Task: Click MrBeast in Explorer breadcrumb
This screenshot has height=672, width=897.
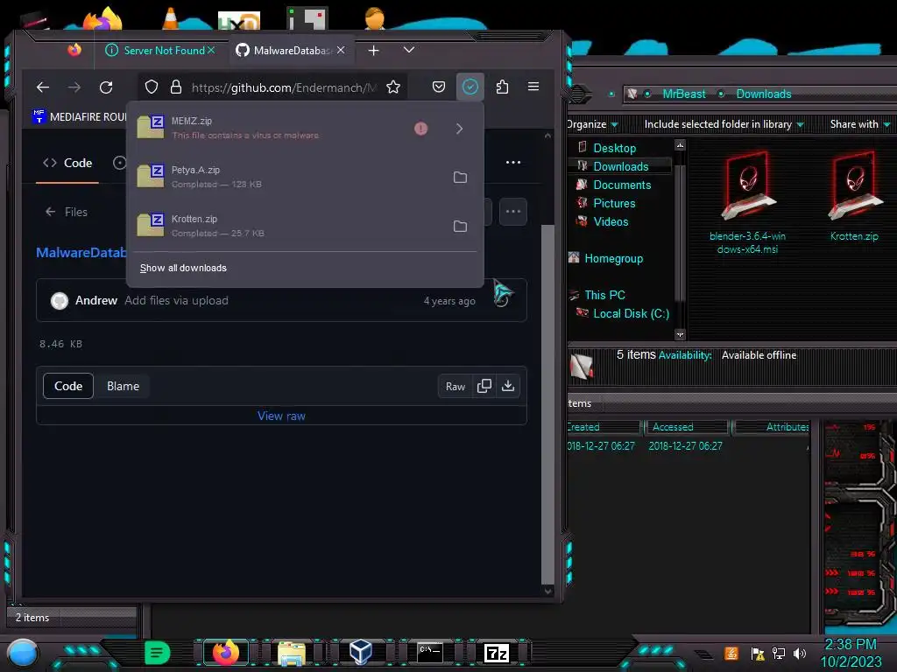Action: tap(683, 94)
